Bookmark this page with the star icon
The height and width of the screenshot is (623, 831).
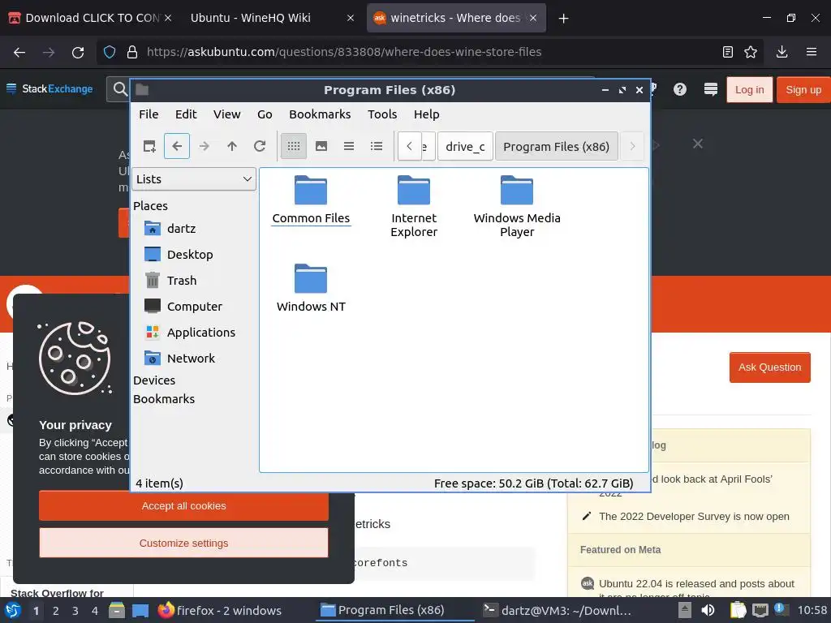point(751,52)
